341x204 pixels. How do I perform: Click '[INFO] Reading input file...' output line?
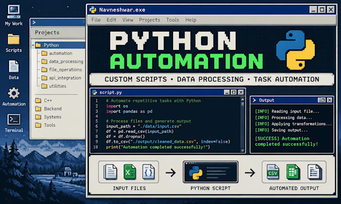[287, 111]
